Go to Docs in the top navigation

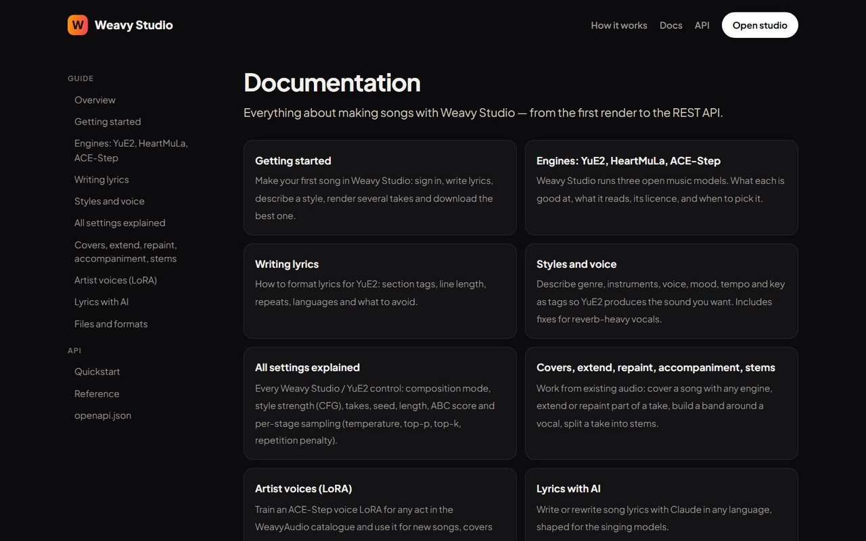(x=671, y=25)
